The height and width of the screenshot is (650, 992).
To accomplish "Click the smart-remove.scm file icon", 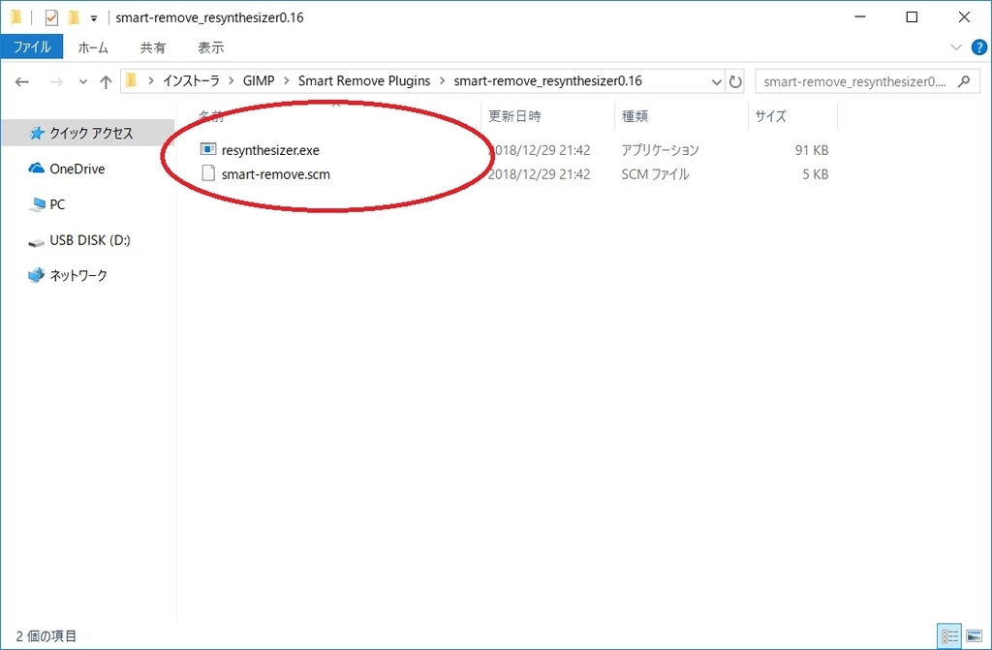I will click(x=208, y=173).
